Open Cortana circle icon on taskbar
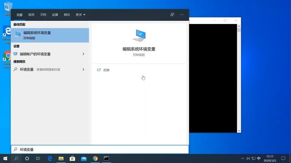This screenshot has width=291, height=163. 27,158
